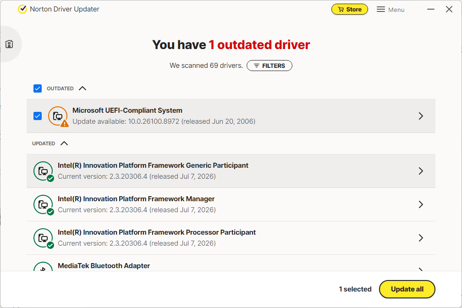Click Update available 10.0.26100.8972 text
Viewport: 462px width, 308px height.
pyautogui.click(x=164, y=121)
